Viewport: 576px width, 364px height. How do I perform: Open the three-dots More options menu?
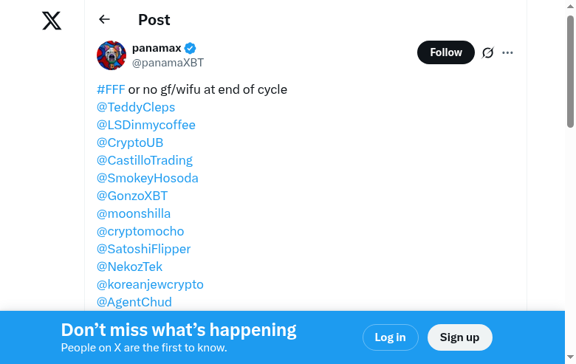point(507,52)
